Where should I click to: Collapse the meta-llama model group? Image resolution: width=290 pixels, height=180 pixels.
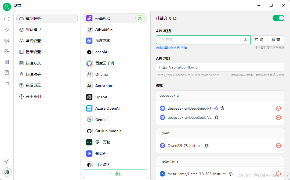(x=220, y=161)
